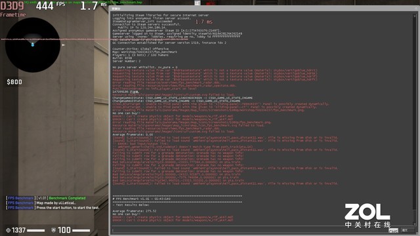
Task: Click the blue player dot on radar
Action: click(33, 45)
